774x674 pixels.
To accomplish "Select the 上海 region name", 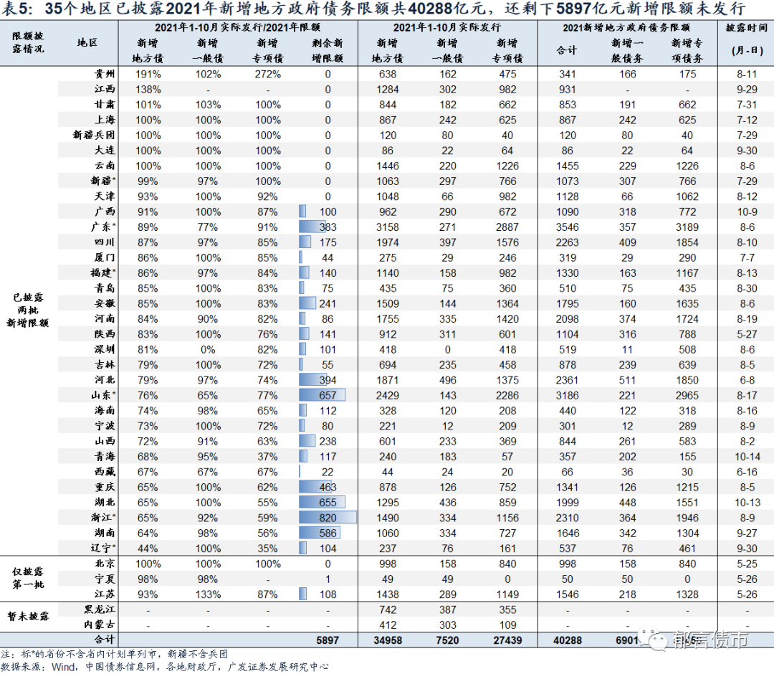I will pyautogui.click(x=105, y=120).
